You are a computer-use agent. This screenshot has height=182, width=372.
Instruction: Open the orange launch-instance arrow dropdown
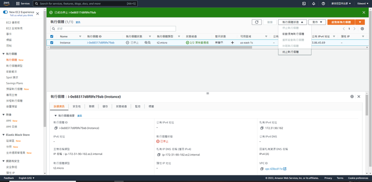click(x=360, y=22)
